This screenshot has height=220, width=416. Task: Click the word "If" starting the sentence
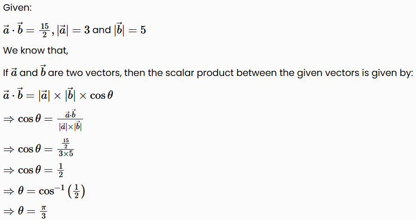point(6,73)
